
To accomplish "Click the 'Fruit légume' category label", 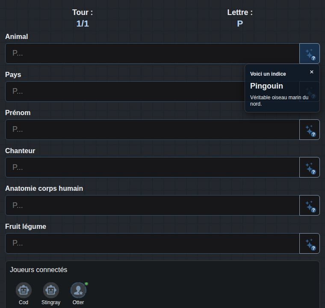I will [x=26, y=226].
